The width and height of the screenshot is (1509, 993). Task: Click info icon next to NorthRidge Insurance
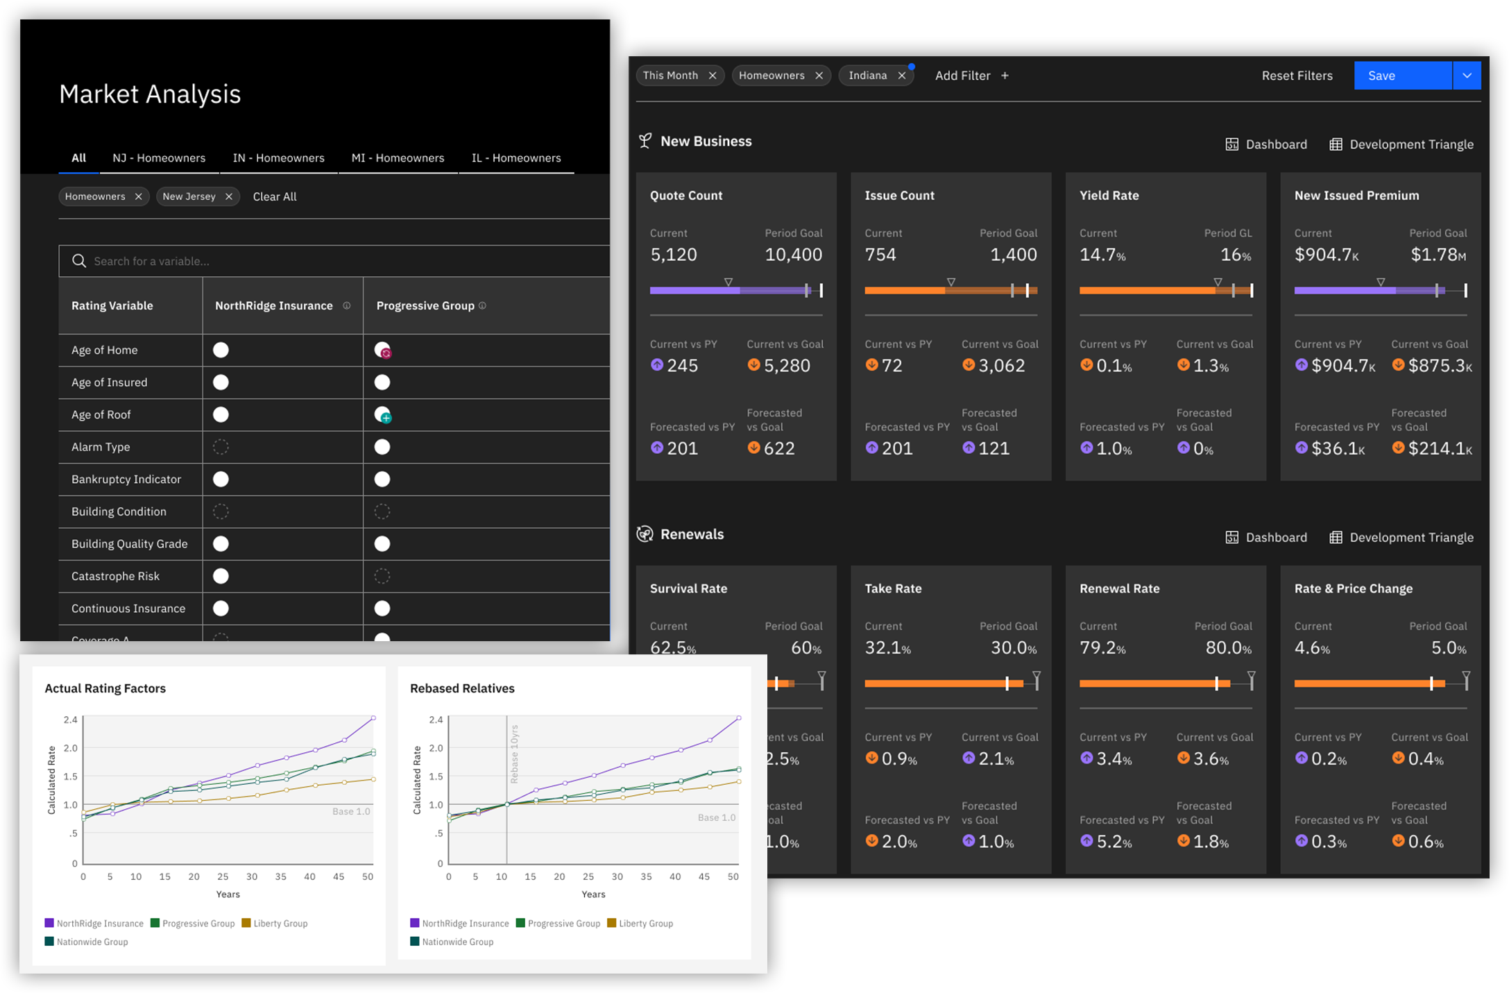click(347, 306)
